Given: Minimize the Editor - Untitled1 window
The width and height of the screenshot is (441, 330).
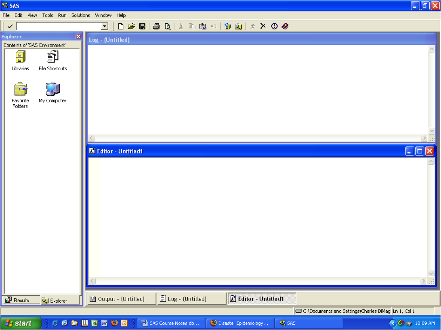Looking at the screenshot, I should pyautogui.click(x=409, y=151).
